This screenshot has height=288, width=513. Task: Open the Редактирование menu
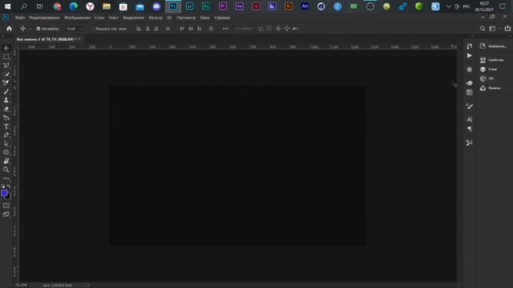44,18
